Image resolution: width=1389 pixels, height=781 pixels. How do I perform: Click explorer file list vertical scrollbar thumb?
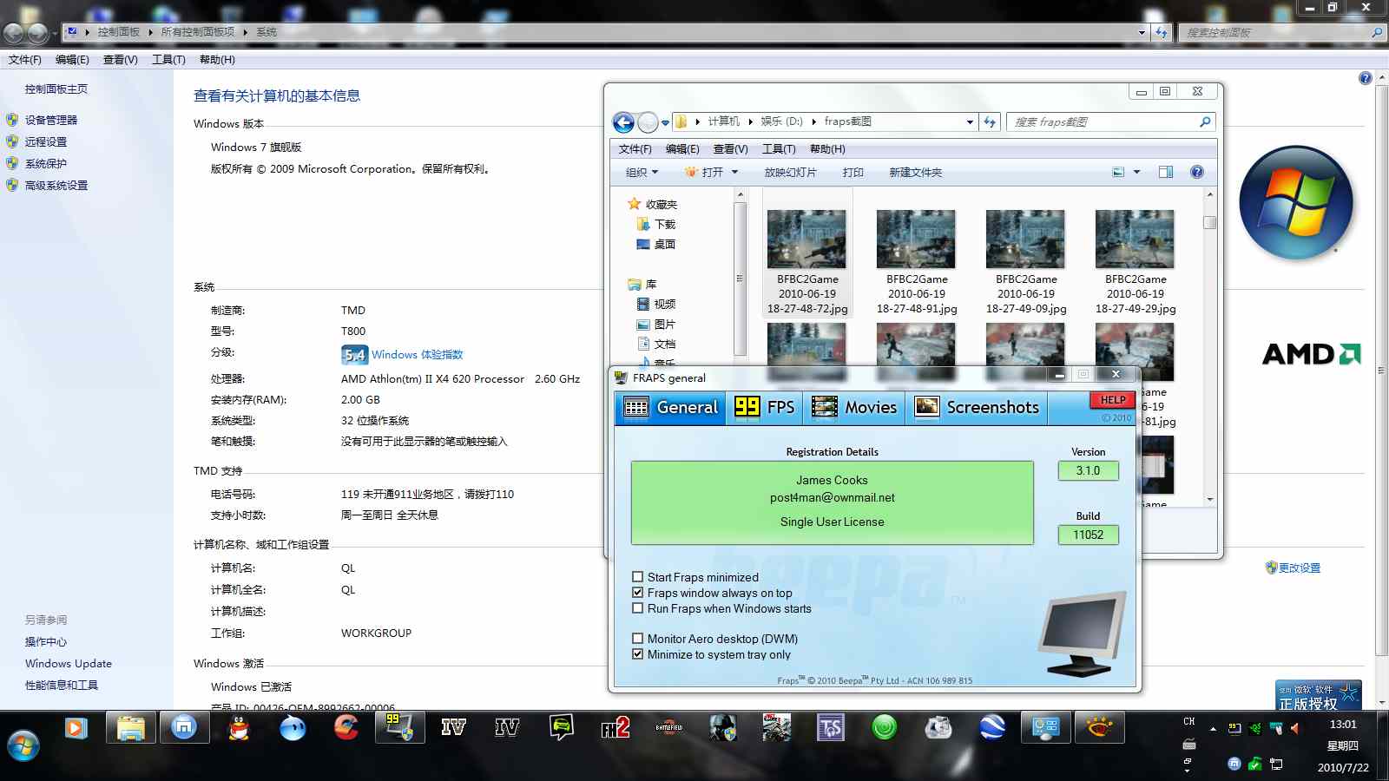[x=1209, y=223]
